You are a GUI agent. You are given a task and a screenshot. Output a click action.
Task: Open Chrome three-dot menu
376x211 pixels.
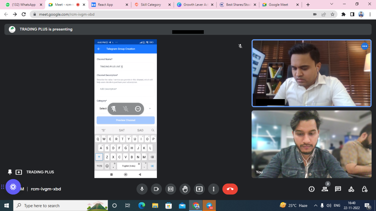370,14
